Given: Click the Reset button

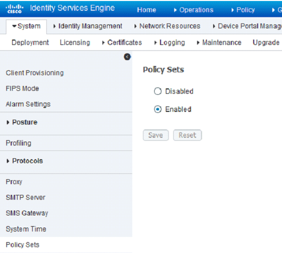Looking at the screenshot, I should [187, 135].
